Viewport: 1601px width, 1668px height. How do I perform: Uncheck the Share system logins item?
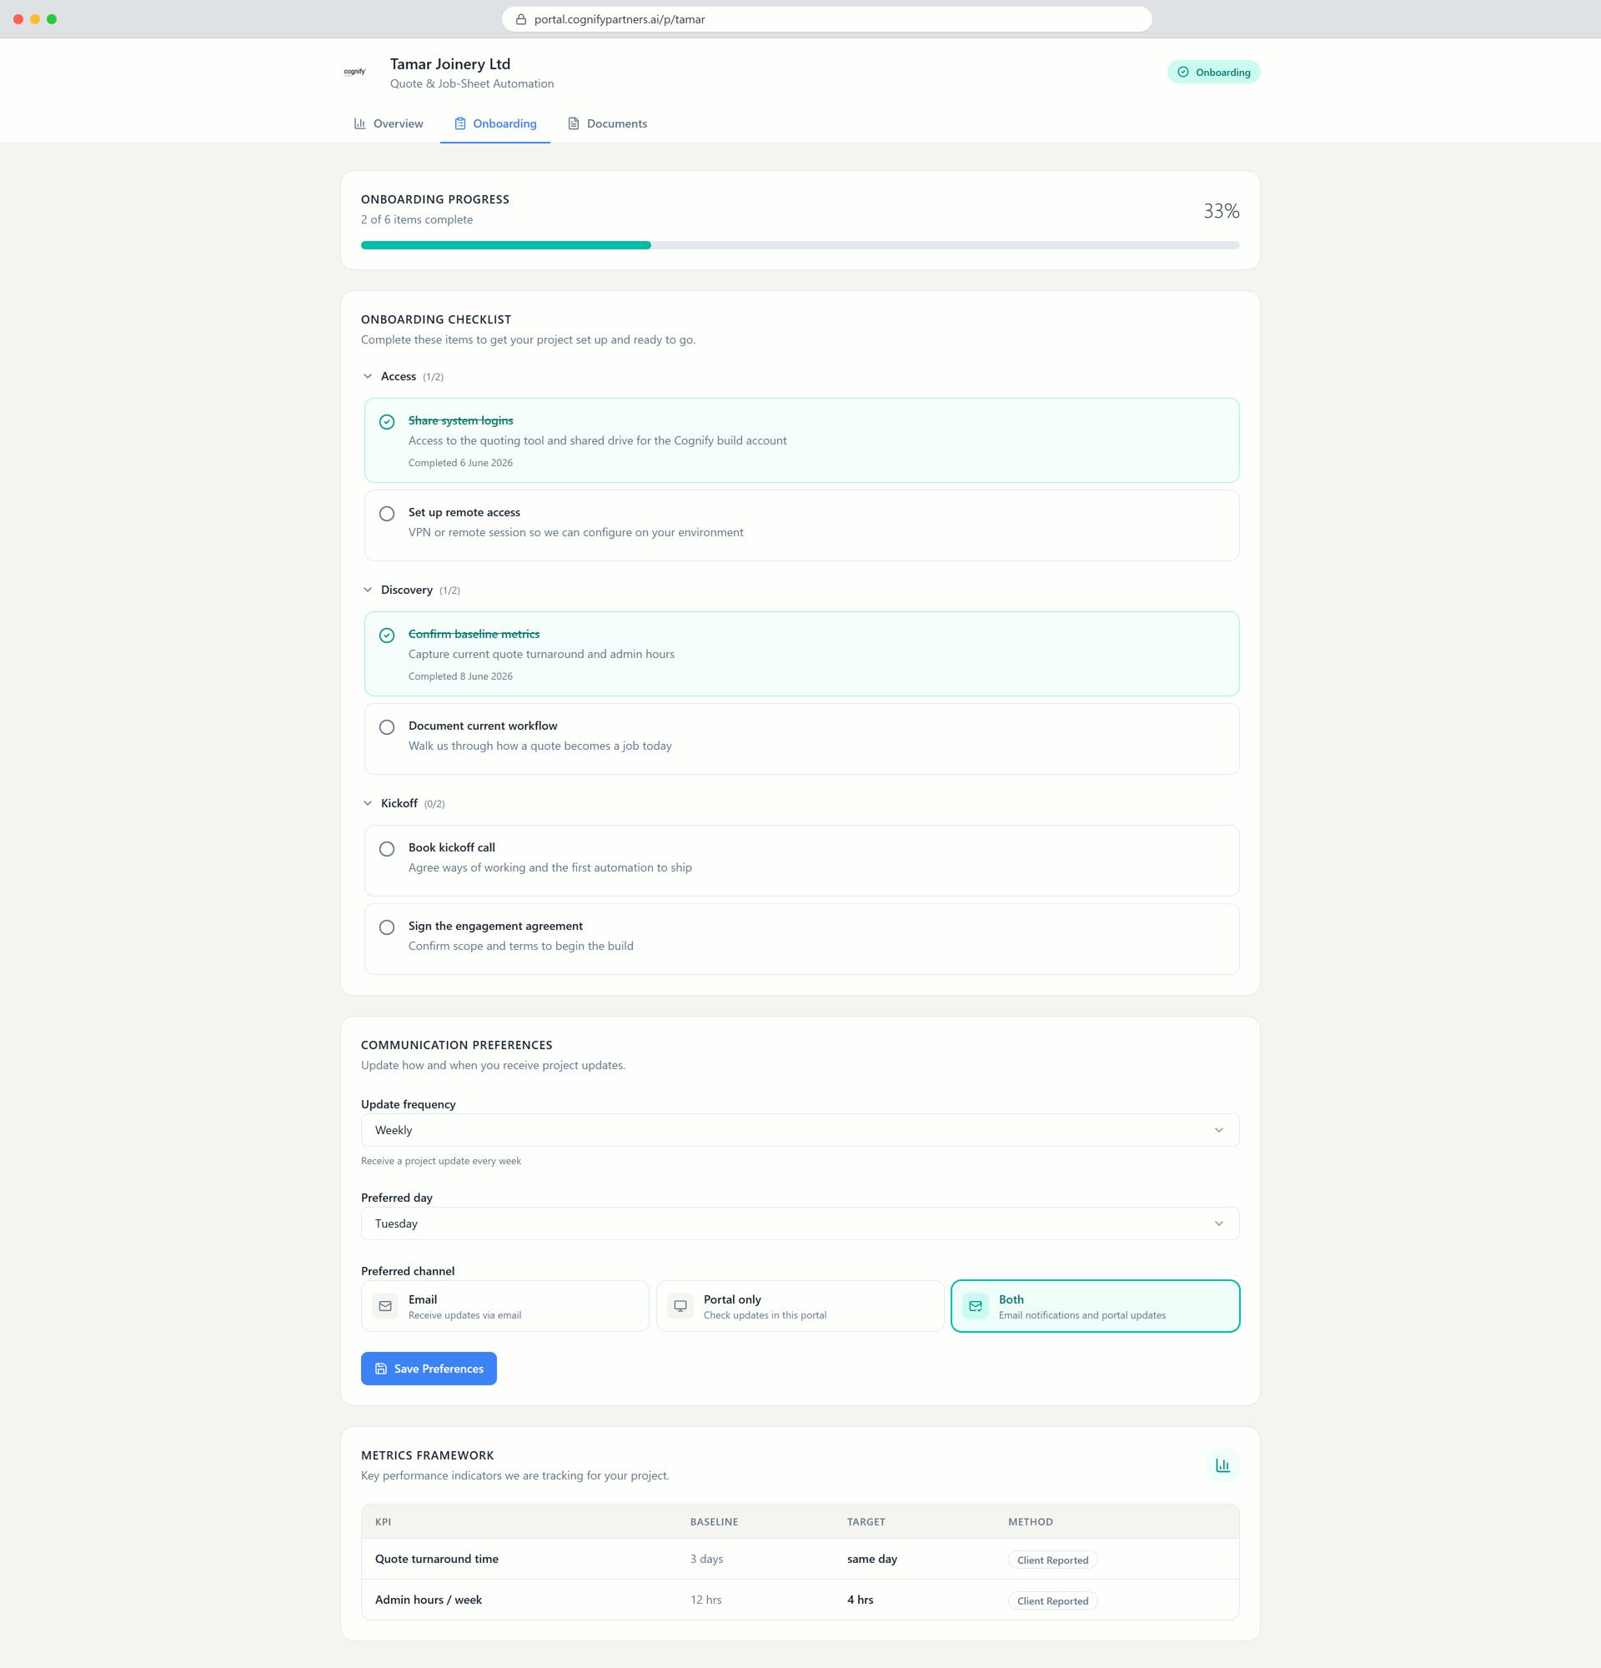[387, 422]
